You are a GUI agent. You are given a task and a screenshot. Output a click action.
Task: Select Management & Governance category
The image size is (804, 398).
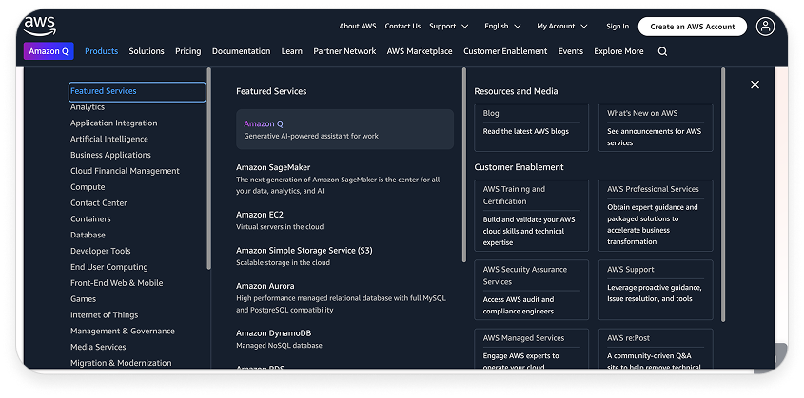(x=123, y=331)
